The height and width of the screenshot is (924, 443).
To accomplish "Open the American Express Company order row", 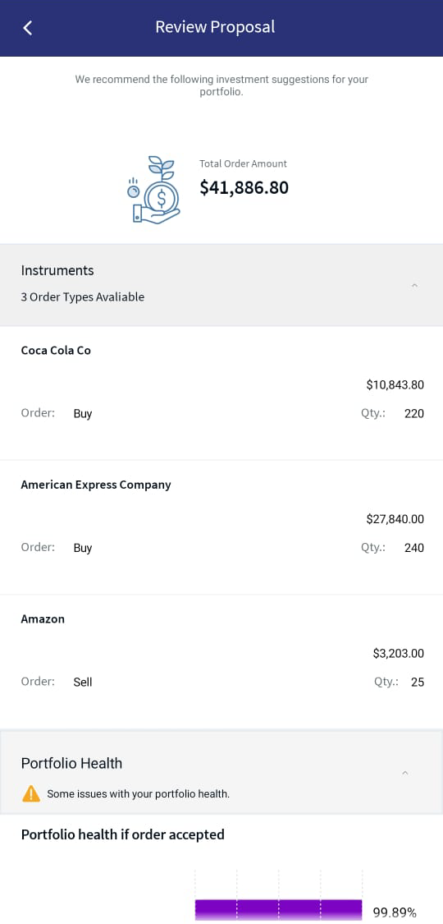I will (x=221, y=527).
